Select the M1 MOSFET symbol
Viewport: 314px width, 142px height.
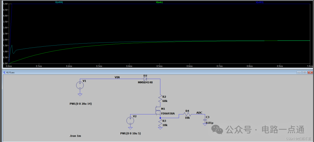click(x=157, y=111)
